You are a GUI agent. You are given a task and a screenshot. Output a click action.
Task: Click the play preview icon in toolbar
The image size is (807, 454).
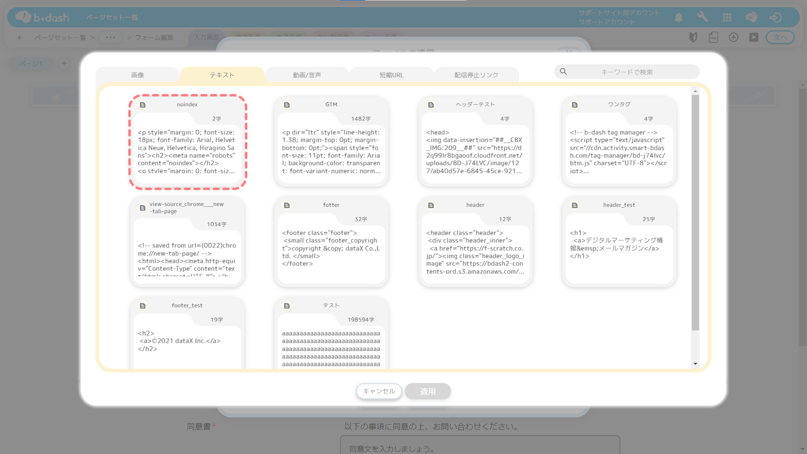pyautogui.click(x=754, y=37)
